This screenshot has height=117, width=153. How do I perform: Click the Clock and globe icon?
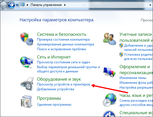click(x=110, y=100)
